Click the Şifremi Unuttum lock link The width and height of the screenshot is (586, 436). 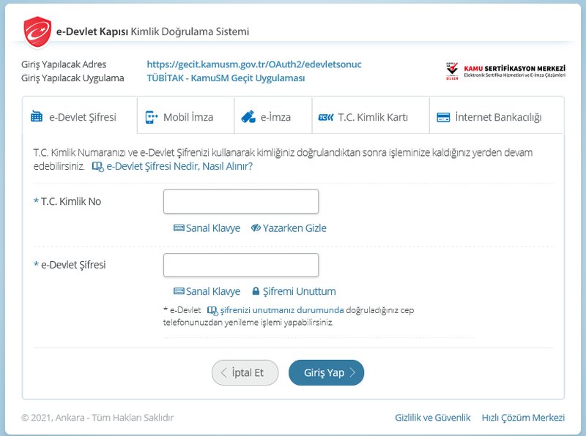pyautogui.click(x=294, y=291)
